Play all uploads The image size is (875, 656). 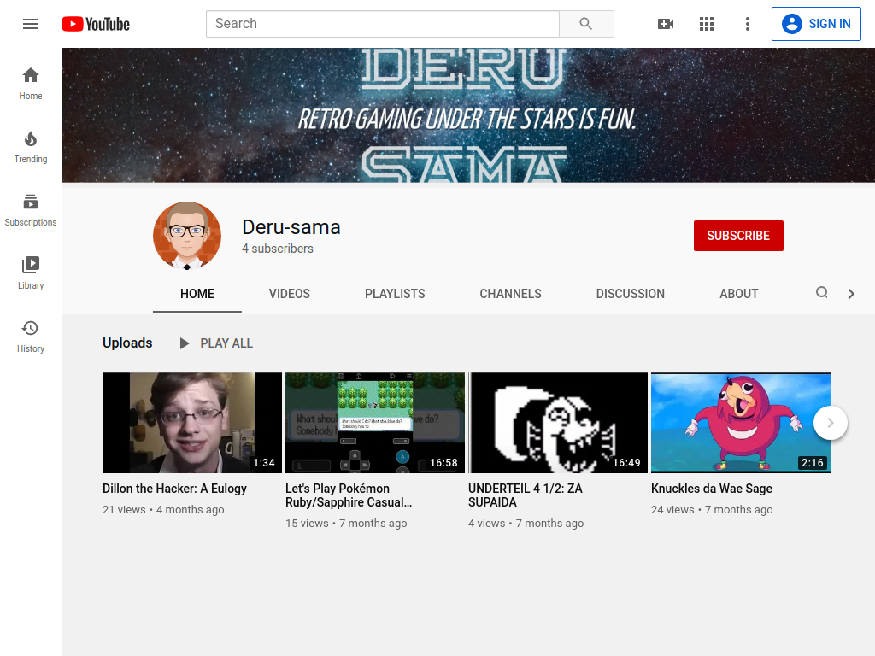[216, 343]
